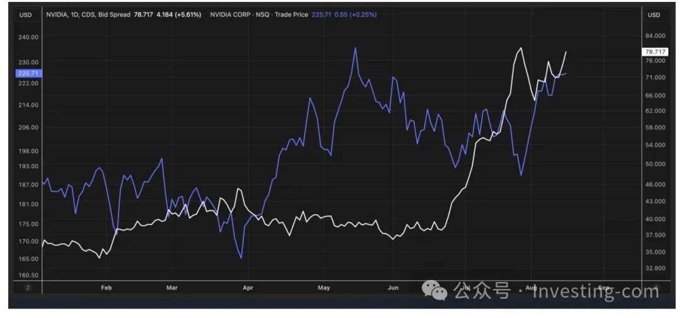The width and height of the screenshot is (681, 318).
Task: Click the Jun marker on the time axis
Action: [393, 288]
